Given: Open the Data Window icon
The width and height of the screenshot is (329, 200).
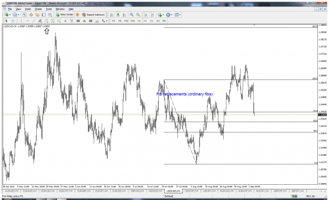Looking at the screenshot, I should pos(31,15).
